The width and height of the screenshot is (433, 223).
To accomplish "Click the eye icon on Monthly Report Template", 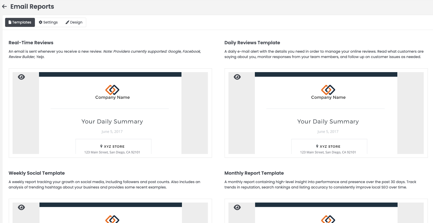I will pos(237,207).
